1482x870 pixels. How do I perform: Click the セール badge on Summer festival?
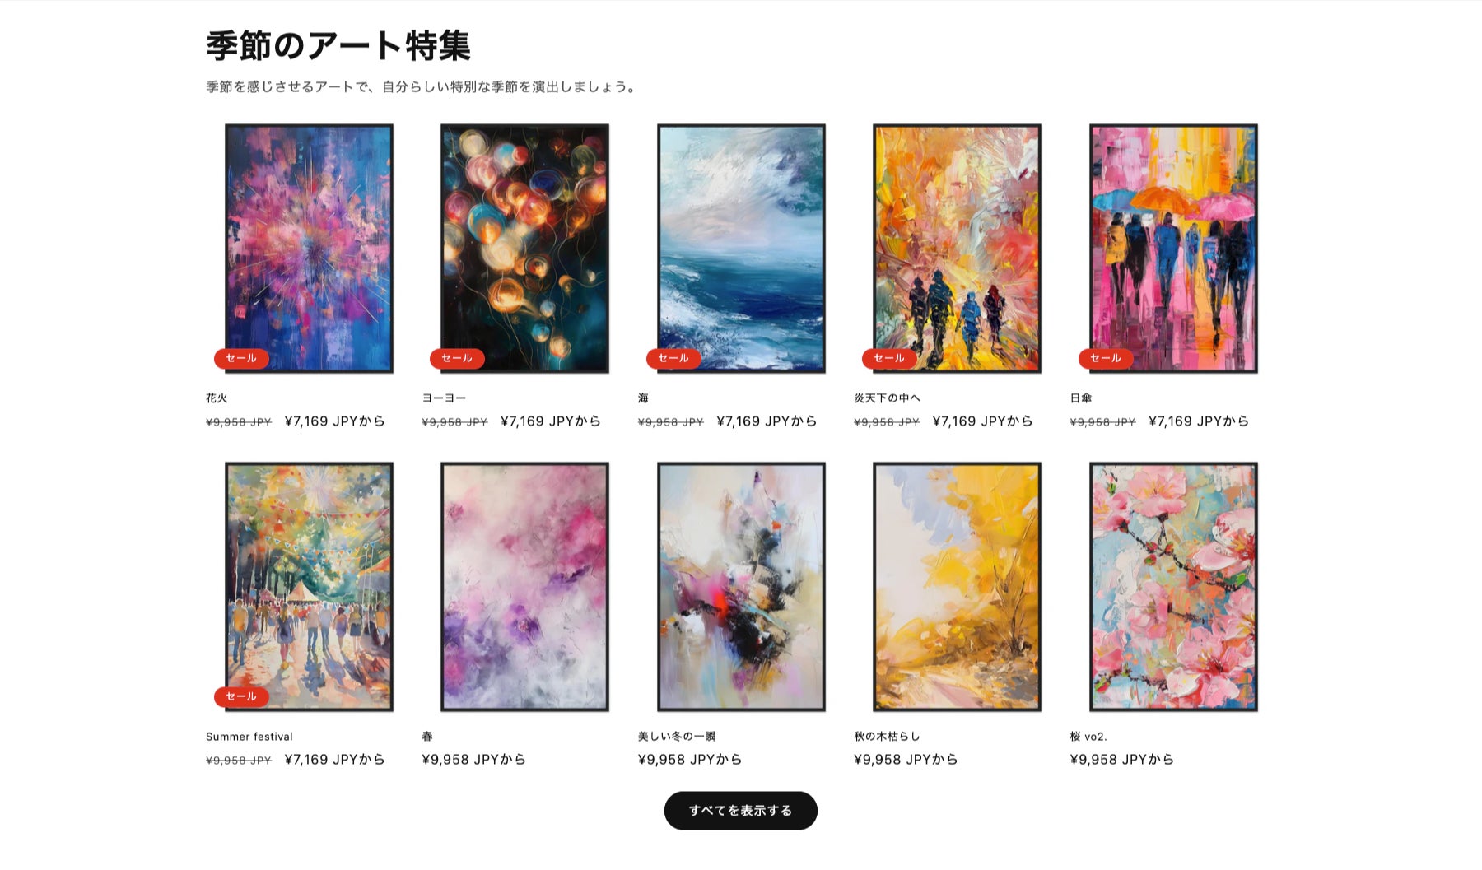(241, 696)
